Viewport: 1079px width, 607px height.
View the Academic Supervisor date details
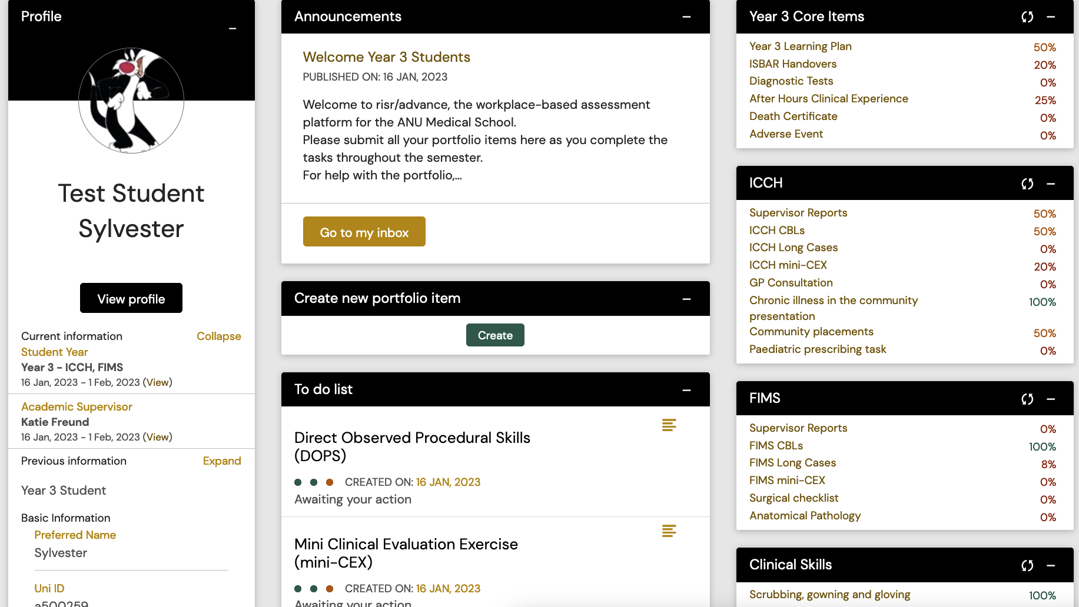(157, 437)
